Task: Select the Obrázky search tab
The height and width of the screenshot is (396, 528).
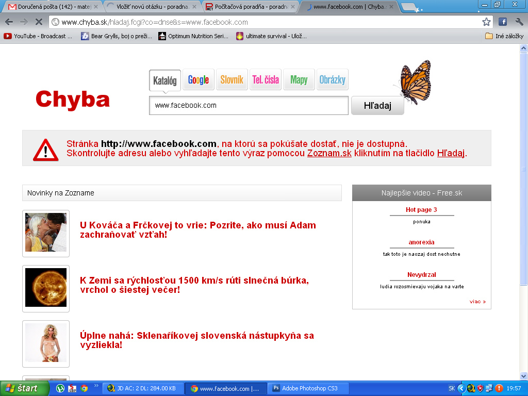Action: click(333, 80)
